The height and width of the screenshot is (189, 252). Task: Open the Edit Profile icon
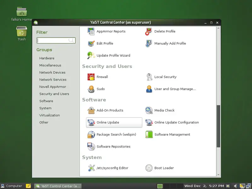[91, 43]
